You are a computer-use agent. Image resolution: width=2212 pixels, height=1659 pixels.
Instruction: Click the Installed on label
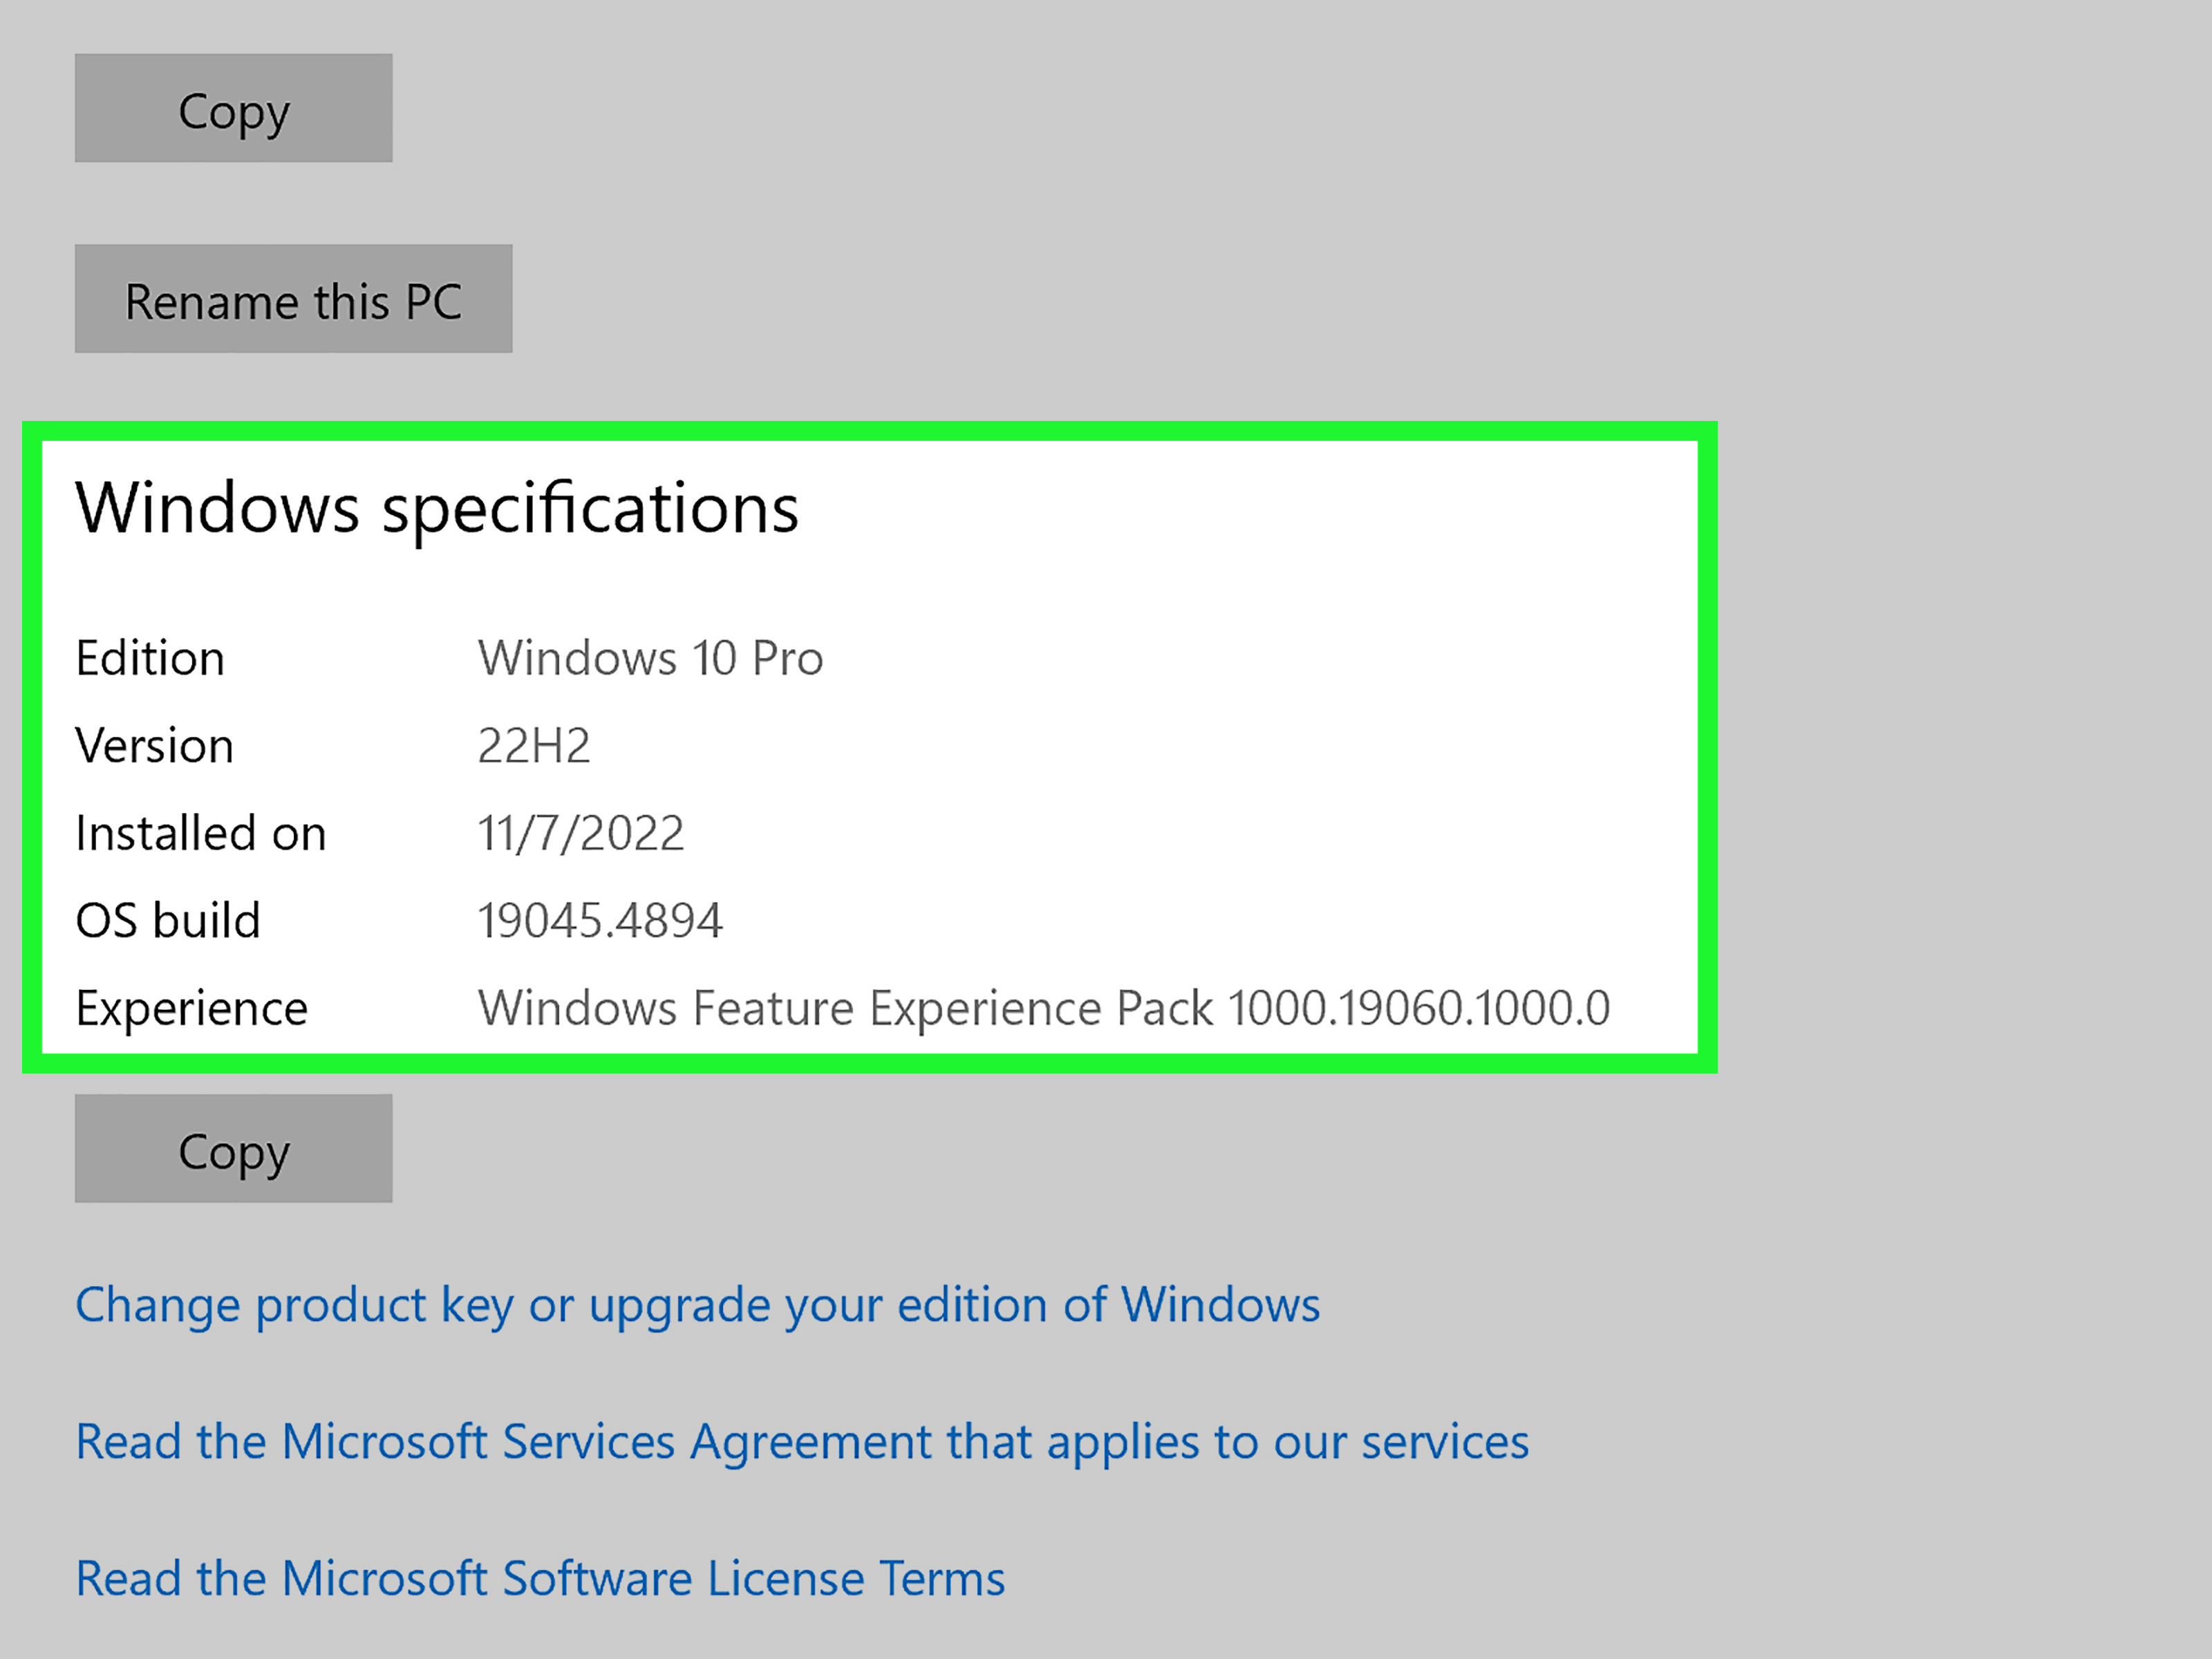coord(201,833)
